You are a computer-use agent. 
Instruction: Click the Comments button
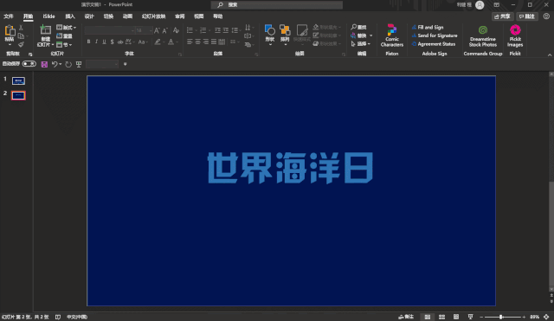pyautogui.click(x=527, y=16)
